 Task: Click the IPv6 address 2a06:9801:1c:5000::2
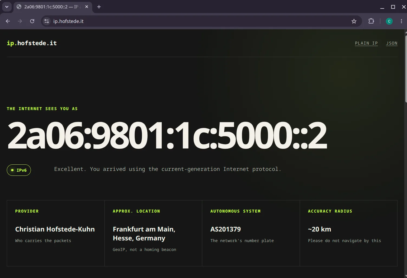point(167,135)
